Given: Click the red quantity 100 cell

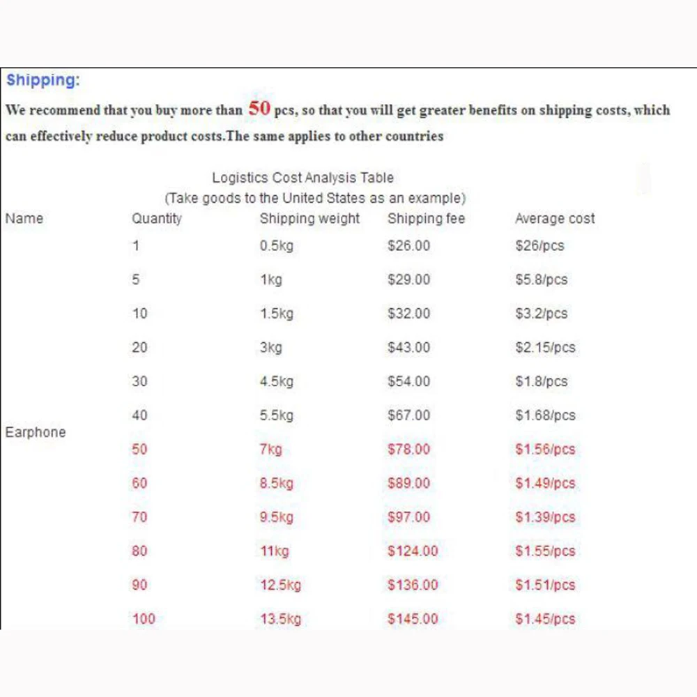Looking at the screenshot, I should tap(144, 619).
